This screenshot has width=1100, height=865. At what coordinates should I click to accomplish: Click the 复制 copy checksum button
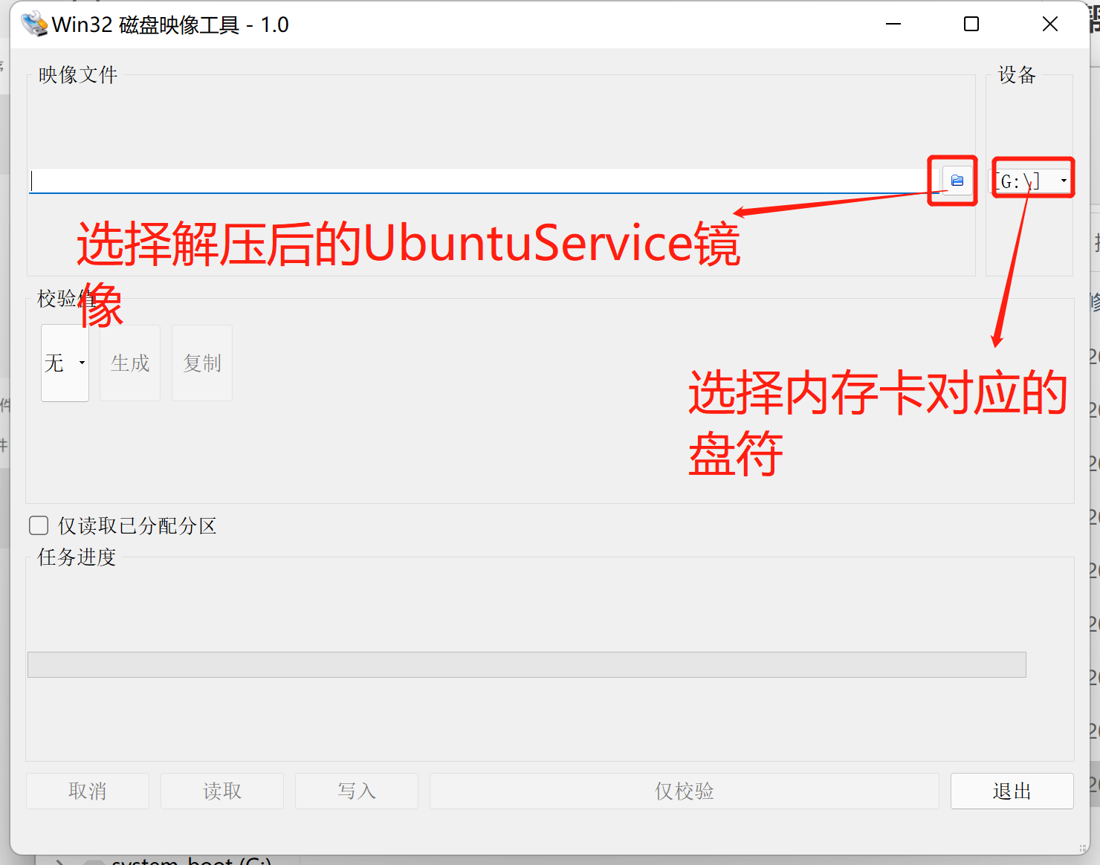201,363
